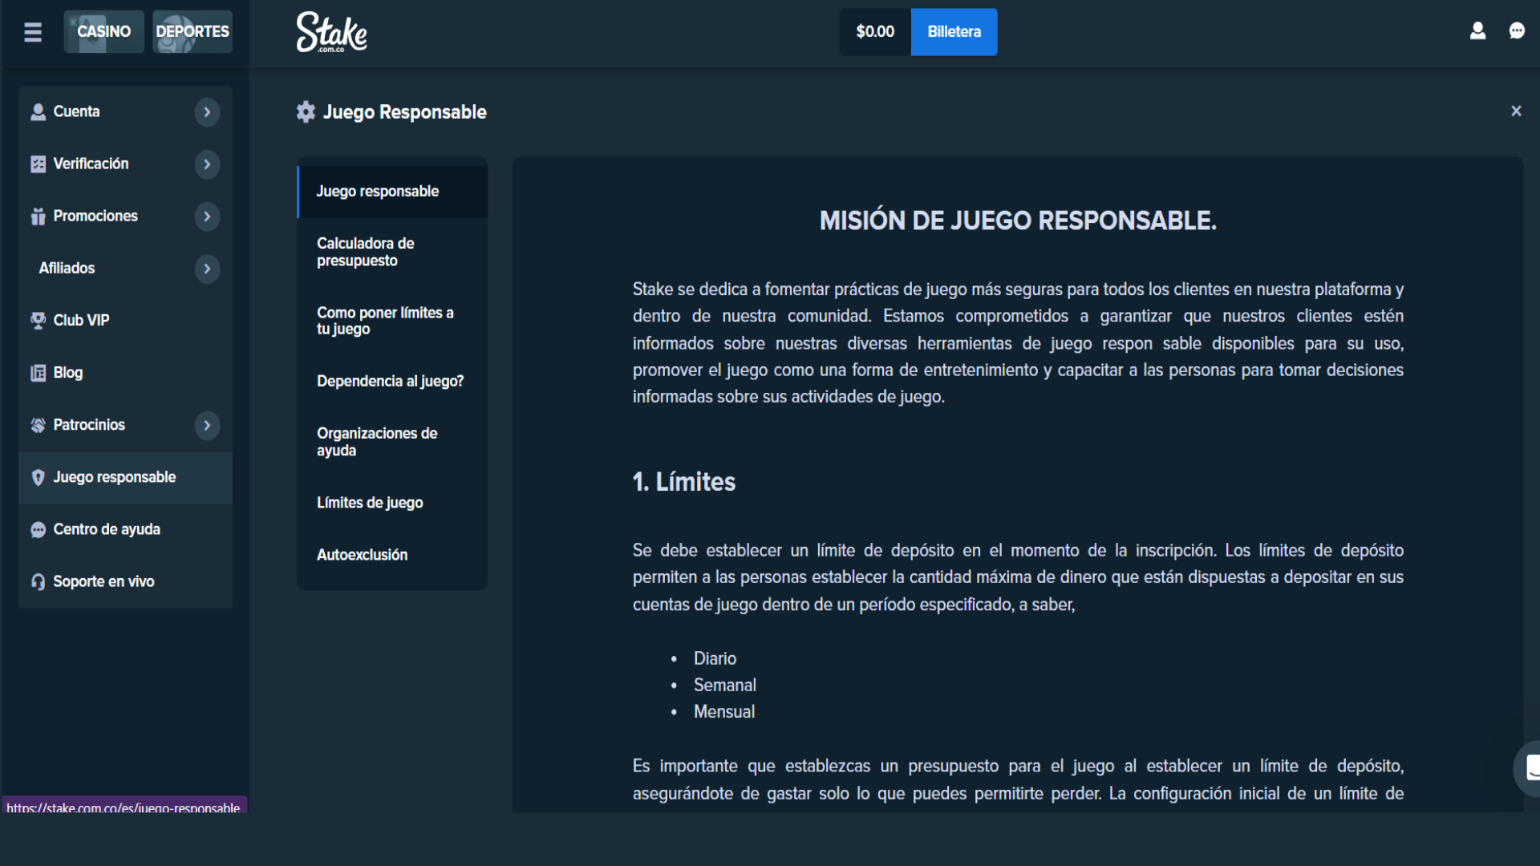
Task: Open the floating support widget icon
Action: click(1529, 768)
